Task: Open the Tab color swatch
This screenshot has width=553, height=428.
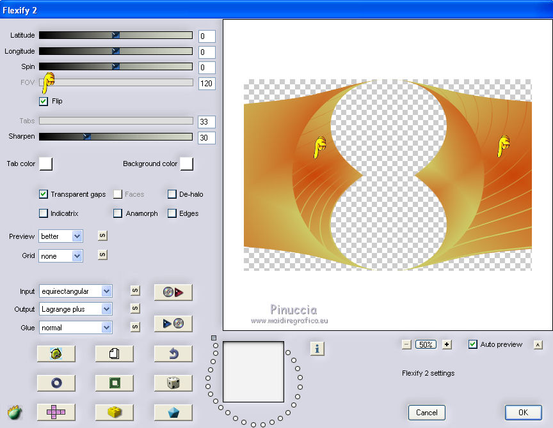Action: pos(46,164)
